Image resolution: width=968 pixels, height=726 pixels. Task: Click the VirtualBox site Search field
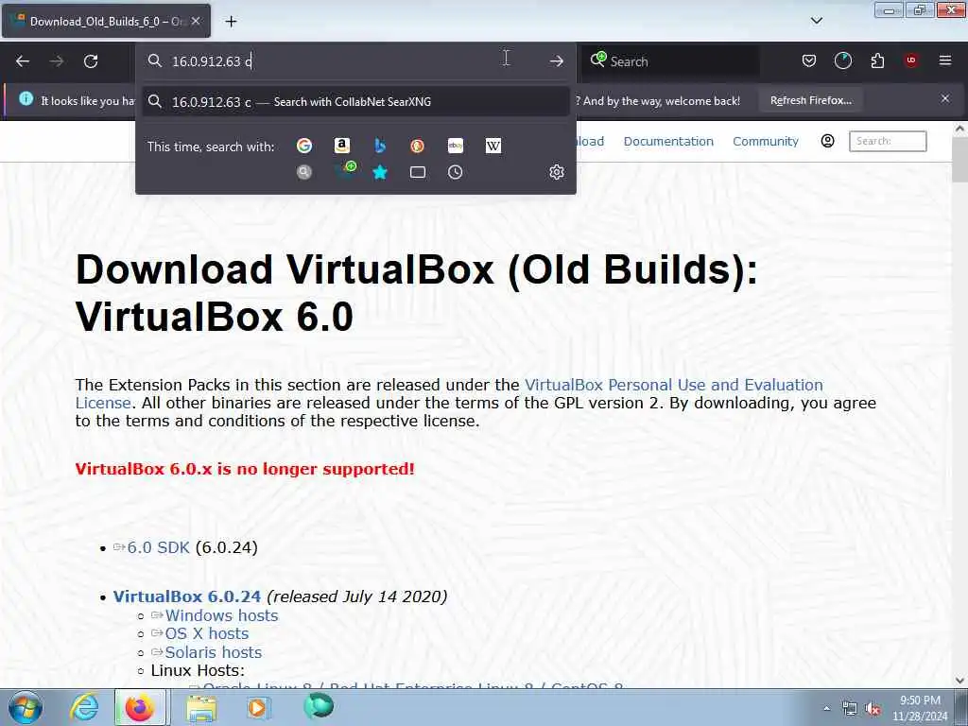[x=887, y=142]
